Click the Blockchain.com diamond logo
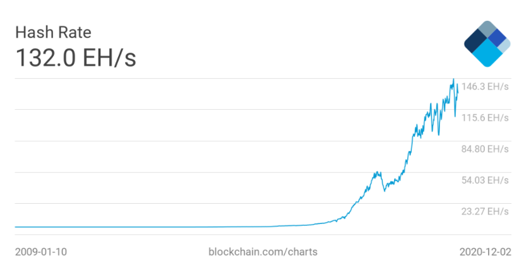This screenshot has height=260, width=524. click(487, 44)
